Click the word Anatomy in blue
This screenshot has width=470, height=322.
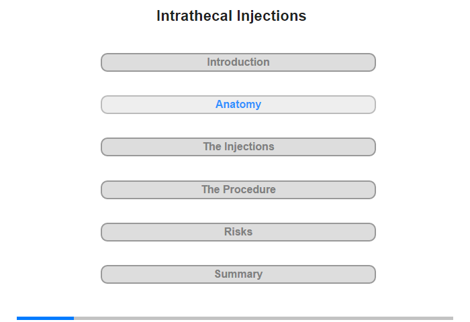238,104
